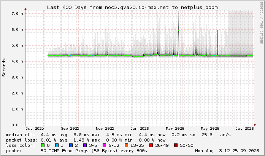Screen dimensions: 265x156
Task: Click the '25.6 am/s' value
Action: click(x=216, y=135)
